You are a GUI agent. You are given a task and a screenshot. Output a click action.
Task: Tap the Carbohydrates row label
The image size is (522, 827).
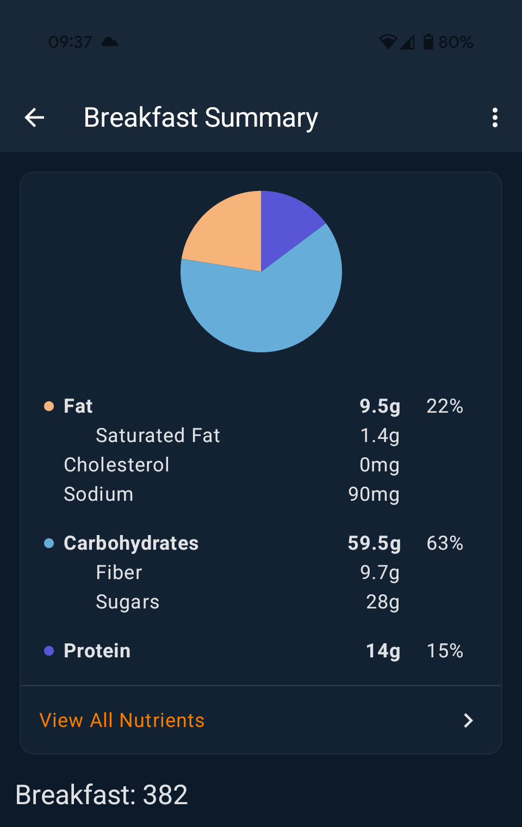(x=131, y=543)
